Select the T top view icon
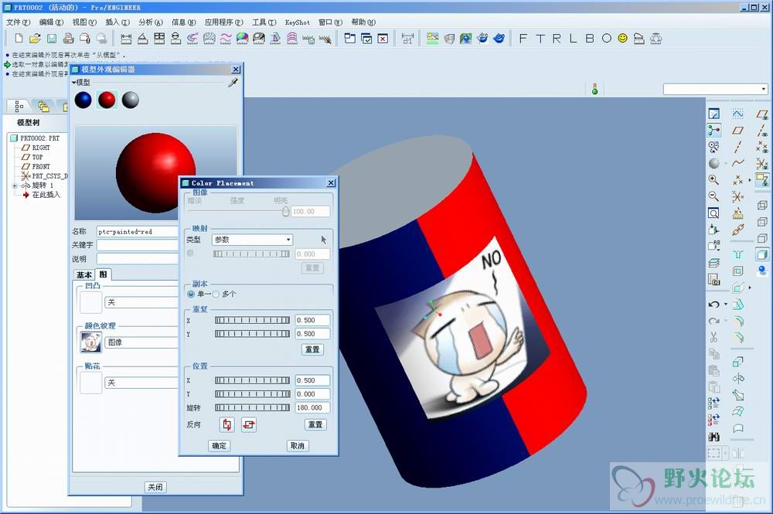The width and height of the screenshot is (773, 514). 540,39
